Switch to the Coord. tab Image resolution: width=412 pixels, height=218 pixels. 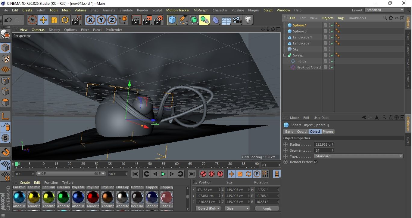pyautogui.click(x=302, y=132)
